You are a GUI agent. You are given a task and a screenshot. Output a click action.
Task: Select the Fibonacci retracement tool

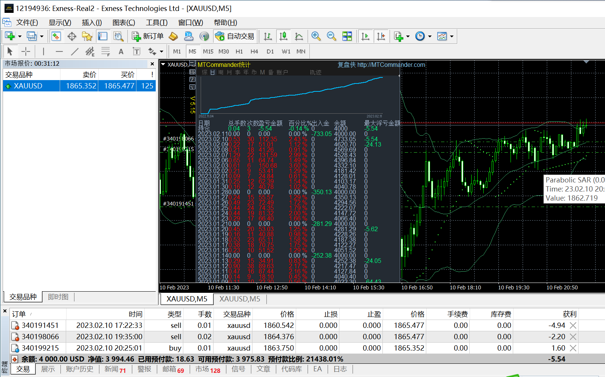click(x=105, y=51)
